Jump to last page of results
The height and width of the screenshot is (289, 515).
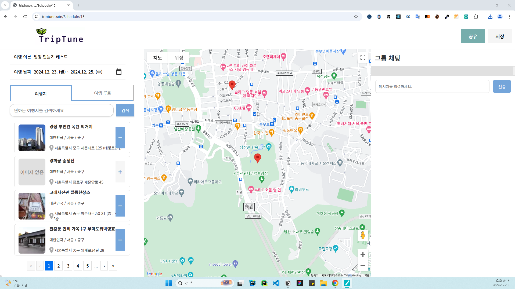[113, 266]
